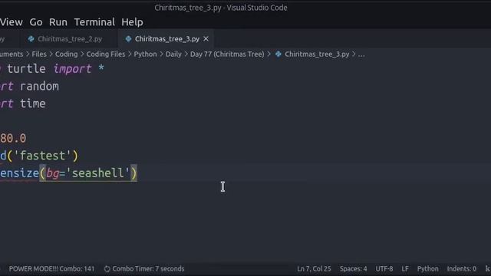Click the Daily breadcrumb segment

point(173,54)
